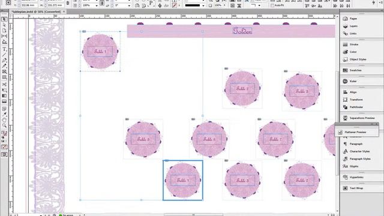Select the Rectangle Frame tool

tap(4, 72)
